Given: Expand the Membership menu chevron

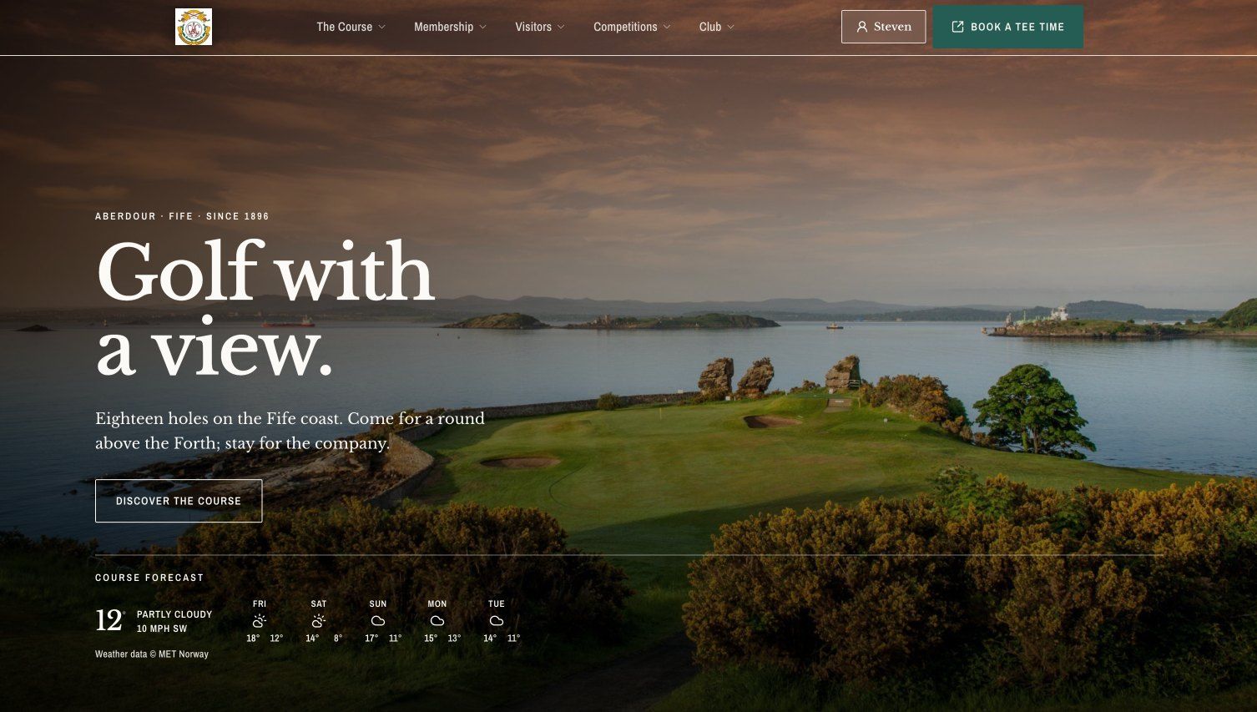Looking at the screenshot, I should [483, 27].
